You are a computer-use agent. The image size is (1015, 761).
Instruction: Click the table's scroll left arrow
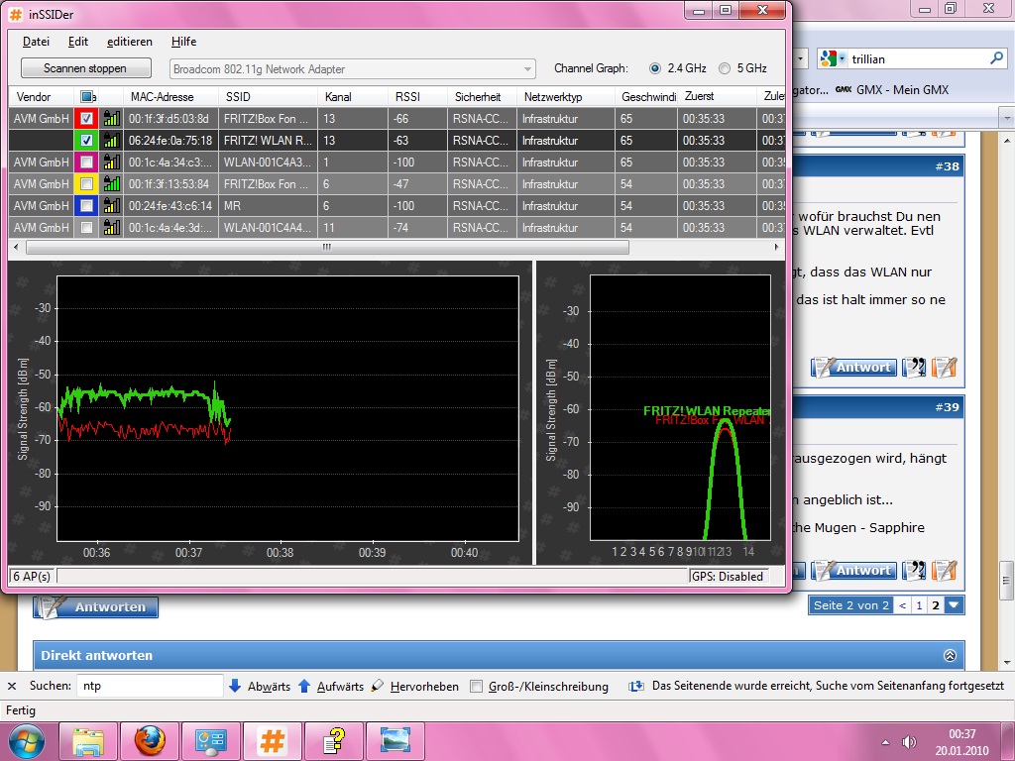point(17,247)
